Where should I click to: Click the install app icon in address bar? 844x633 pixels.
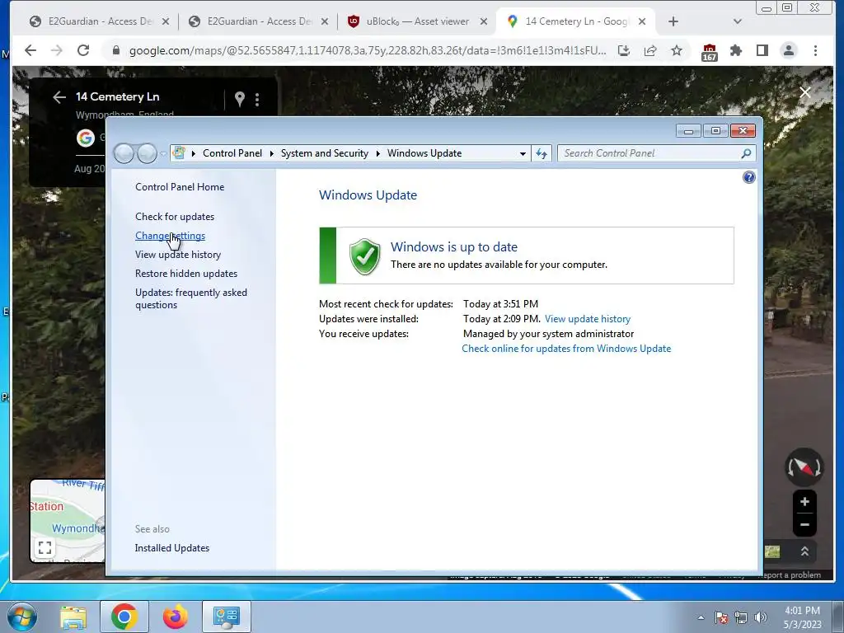pyautogui.click(x=624, y=50)
